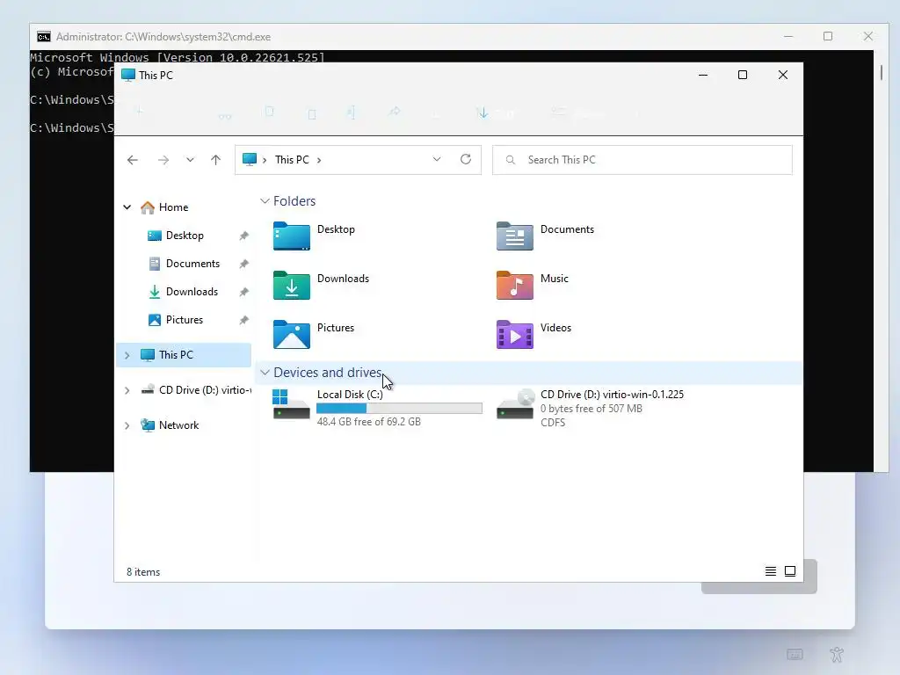Collapse the Folders group
900x675 pixels.
265,201
